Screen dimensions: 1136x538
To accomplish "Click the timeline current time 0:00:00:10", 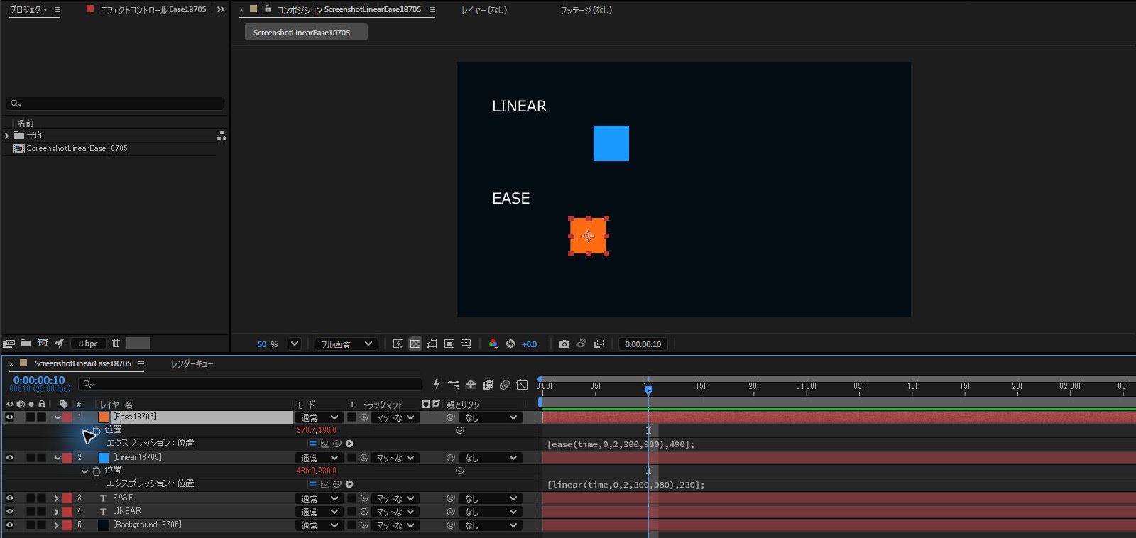I will (x=39, y=380).
